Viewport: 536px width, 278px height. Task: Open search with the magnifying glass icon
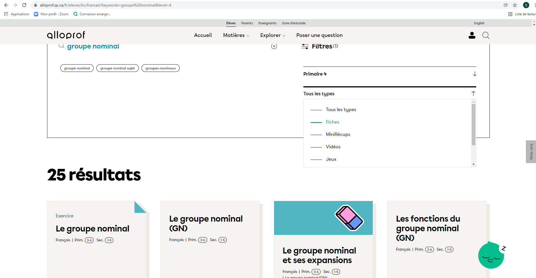(486, 35)
